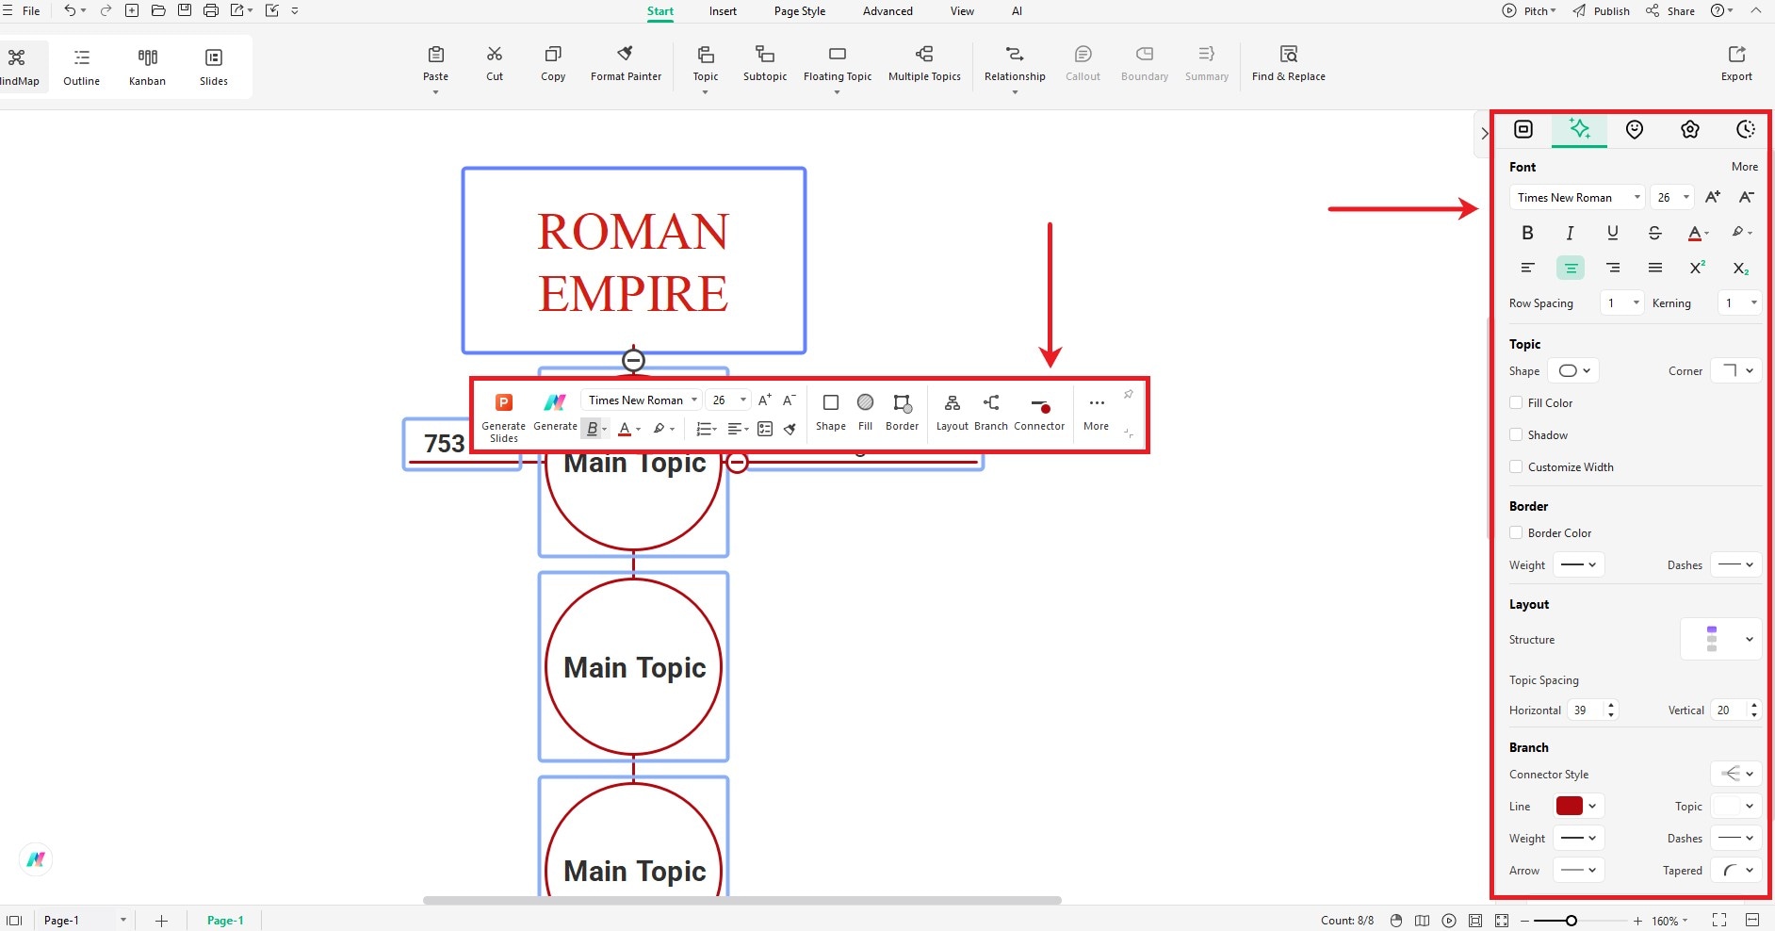Viewport: 1775px width, 931px height.
Task: Open the topic Shape dropdown
Action: click(1573, 370)
